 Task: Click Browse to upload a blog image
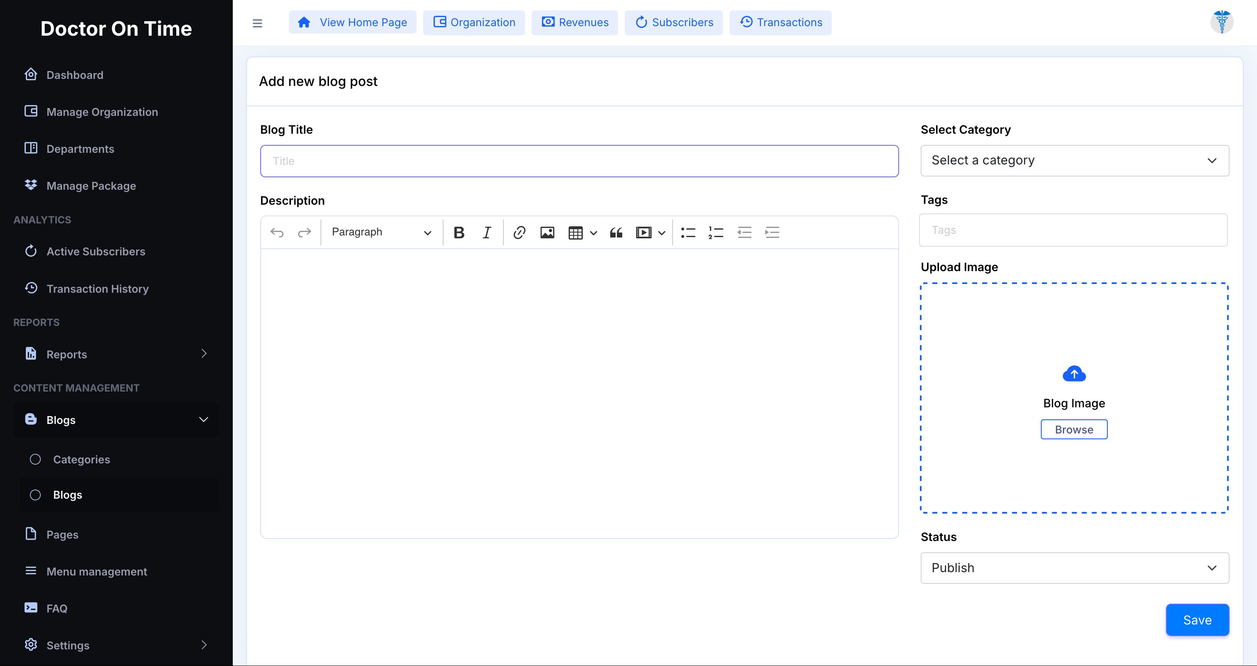[x=1074, y=429]
